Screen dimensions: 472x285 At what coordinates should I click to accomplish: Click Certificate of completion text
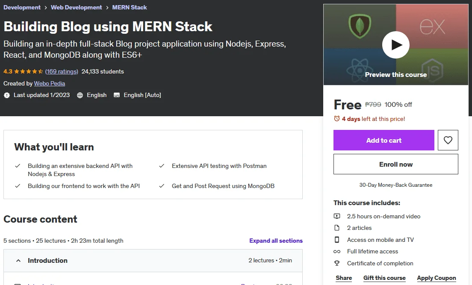pos(380,263)
